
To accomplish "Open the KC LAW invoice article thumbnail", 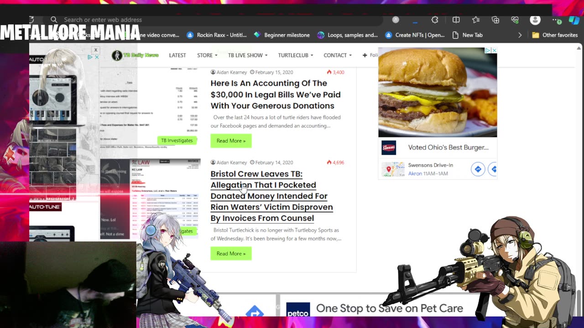I will coord(151,199).
